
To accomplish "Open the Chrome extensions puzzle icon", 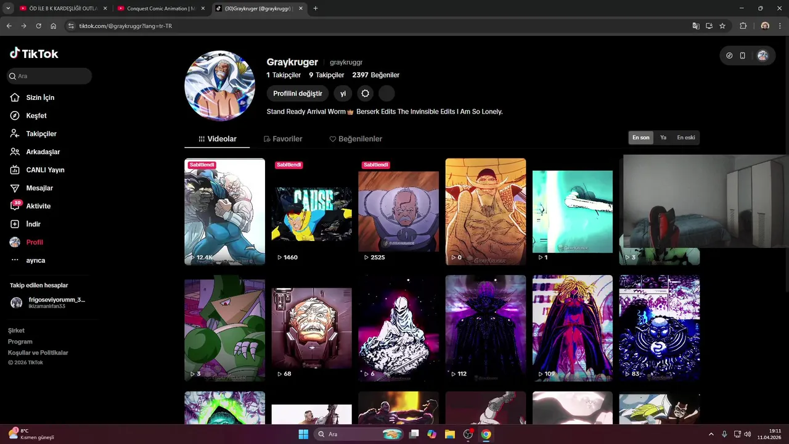I will [743, 26].
